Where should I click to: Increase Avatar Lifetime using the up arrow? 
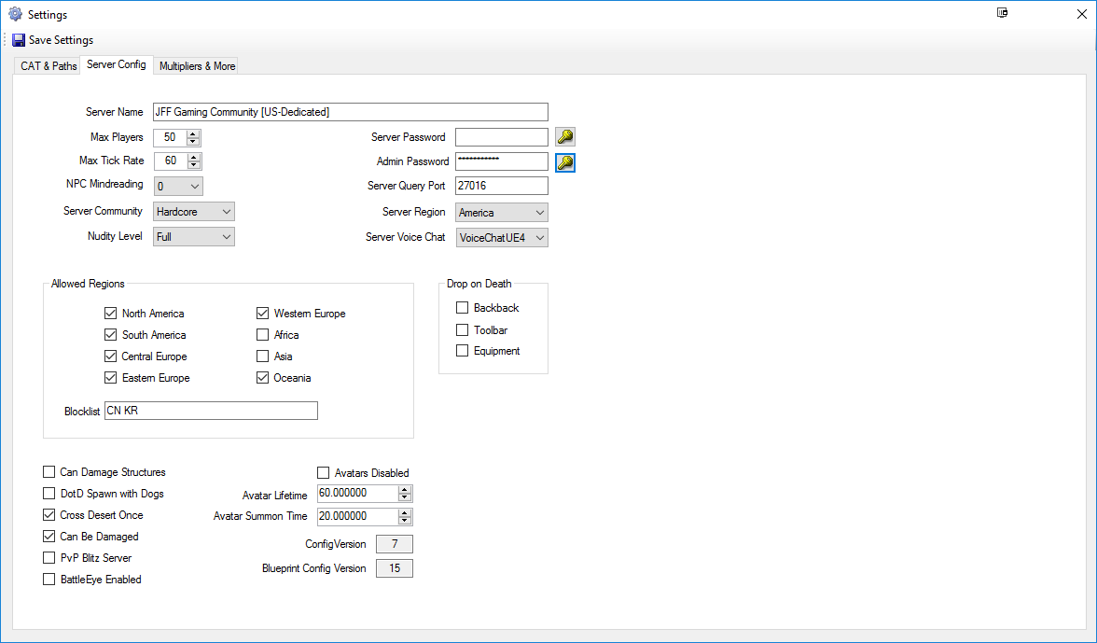pos(404,490)
